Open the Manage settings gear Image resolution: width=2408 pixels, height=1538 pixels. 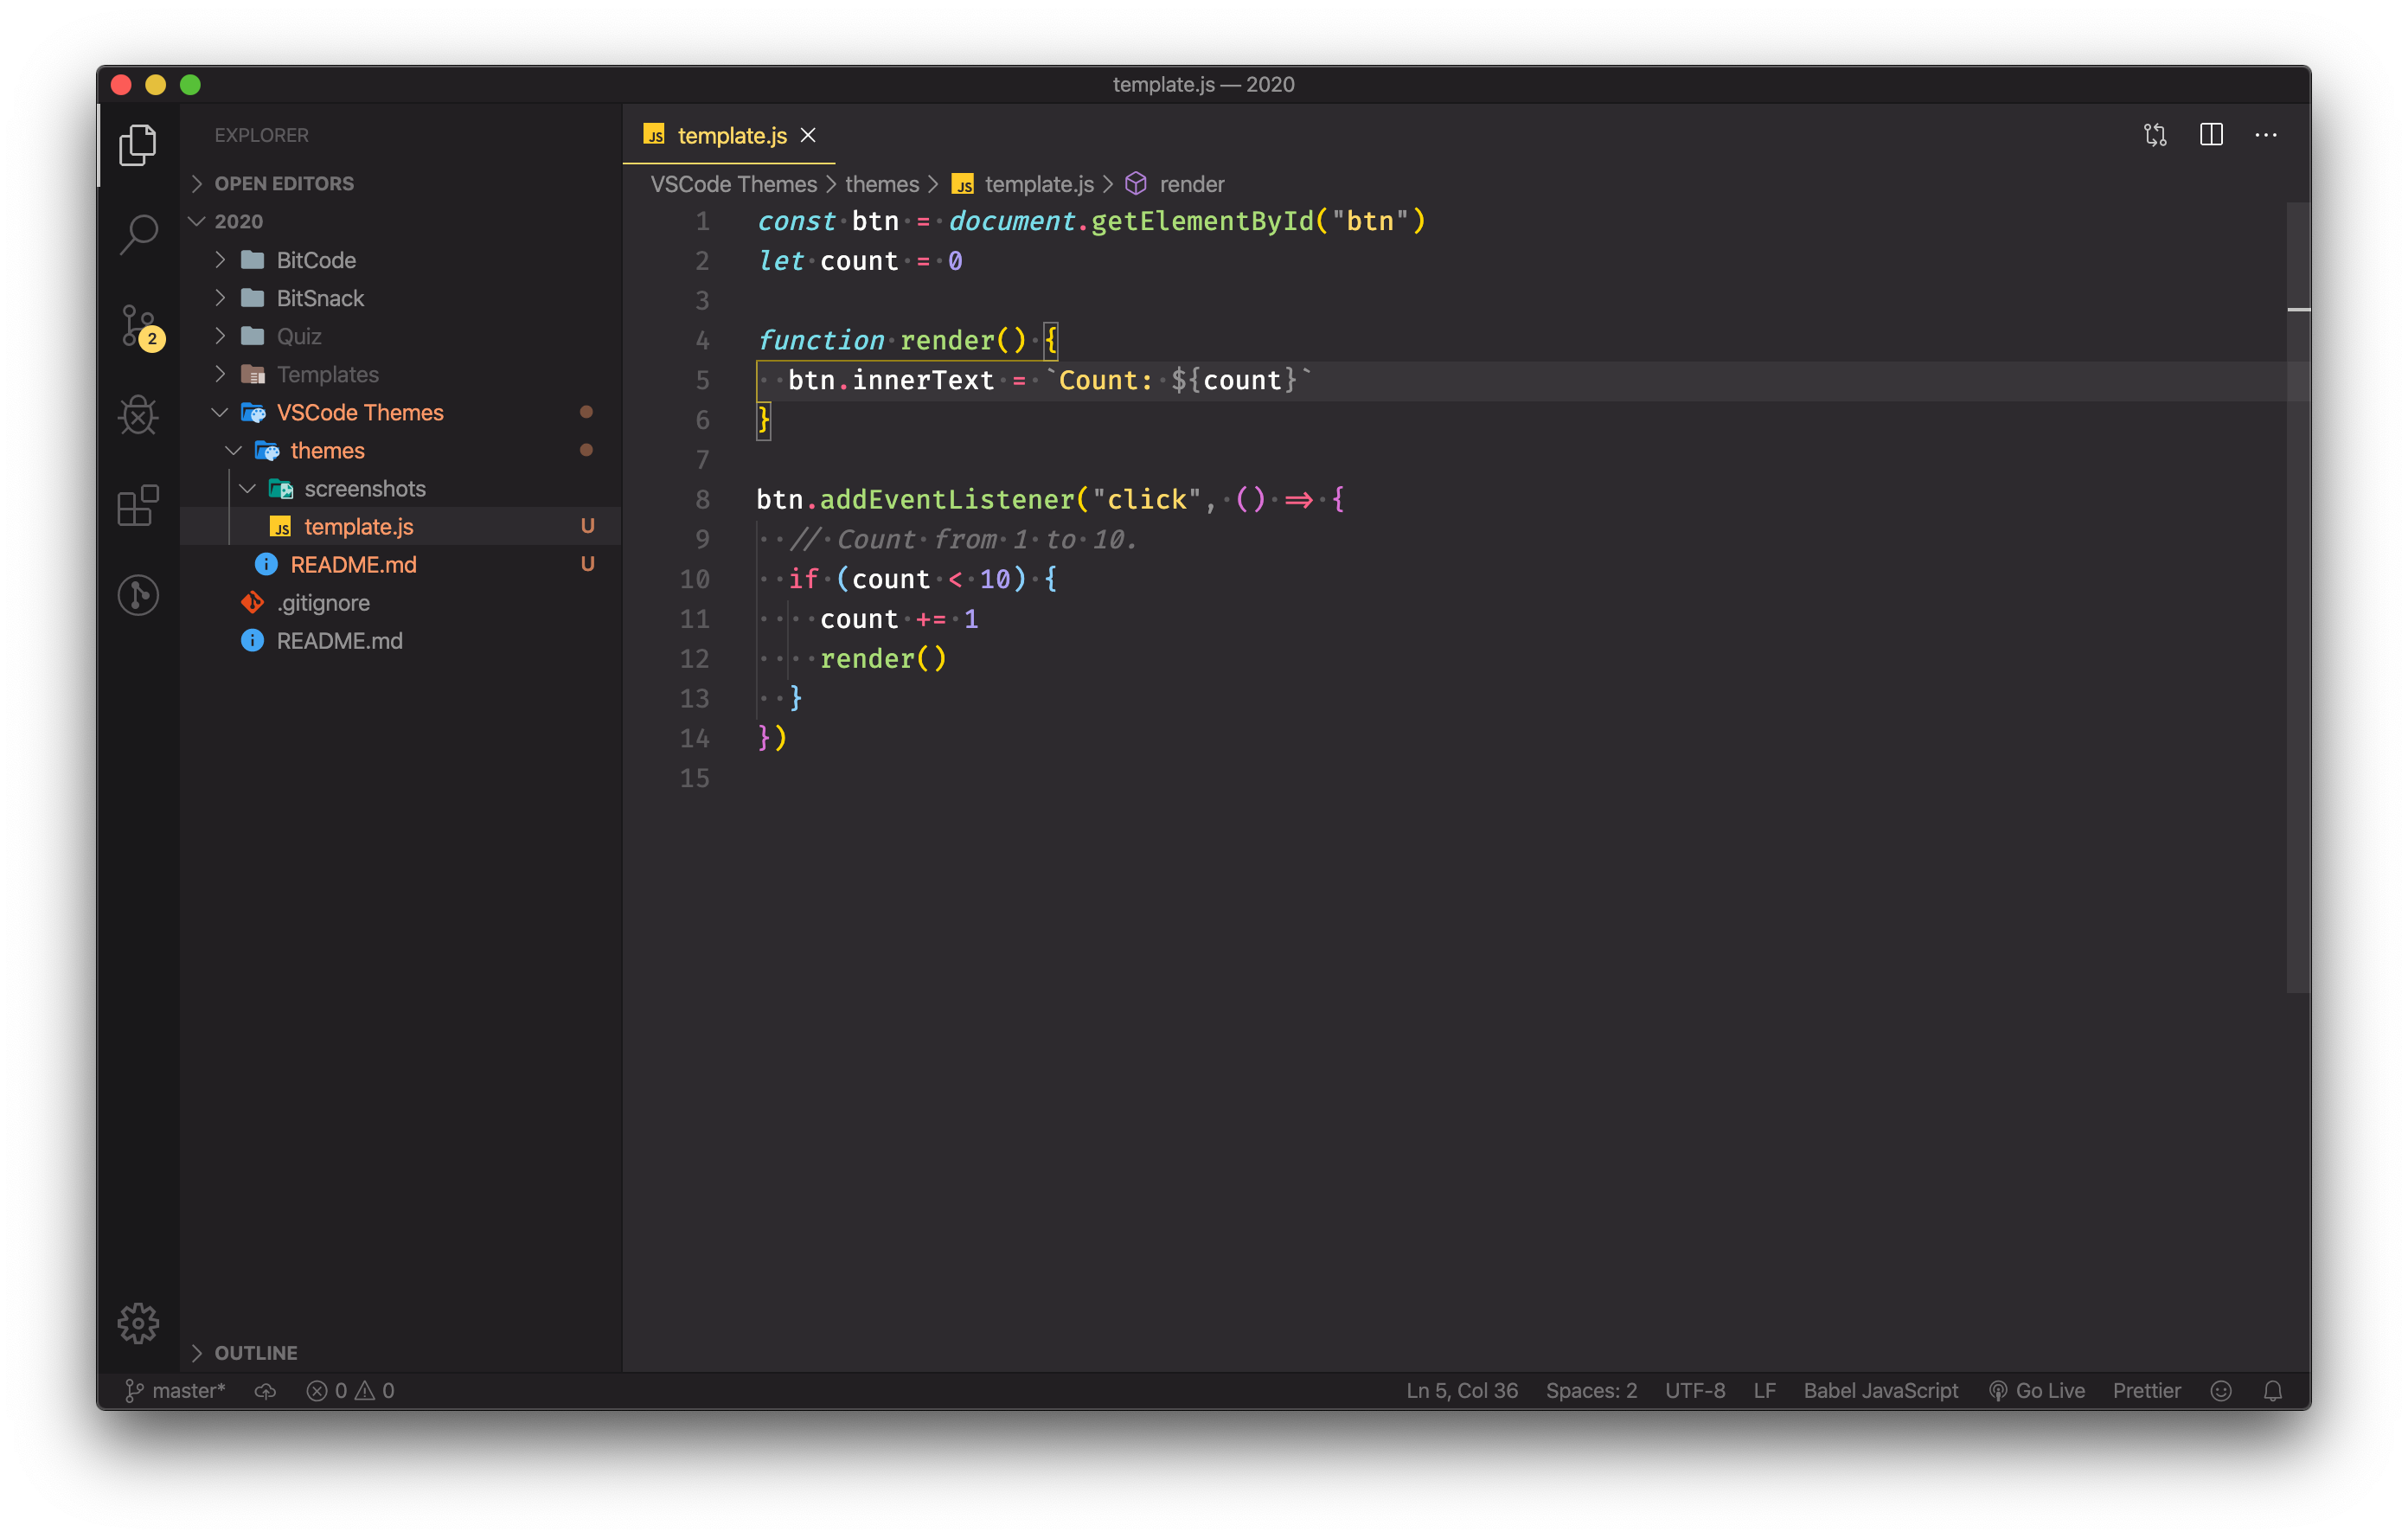pyautogui.click(x=138, y=1323)
